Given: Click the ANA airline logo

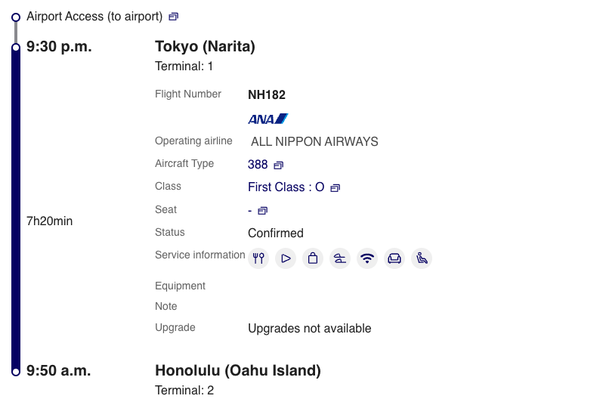Looking at the screenshot, I should click(x=268, y=119).
